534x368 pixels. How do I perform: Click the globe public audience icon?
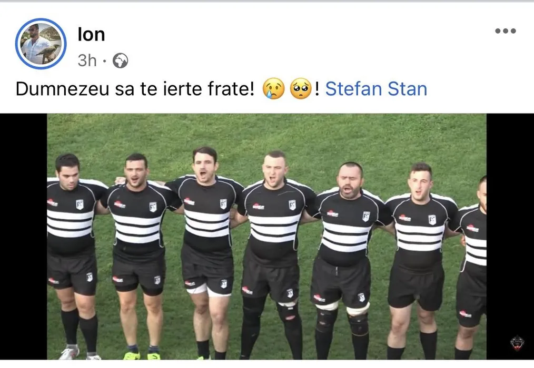pyautogui.click(x=120, y=61)
